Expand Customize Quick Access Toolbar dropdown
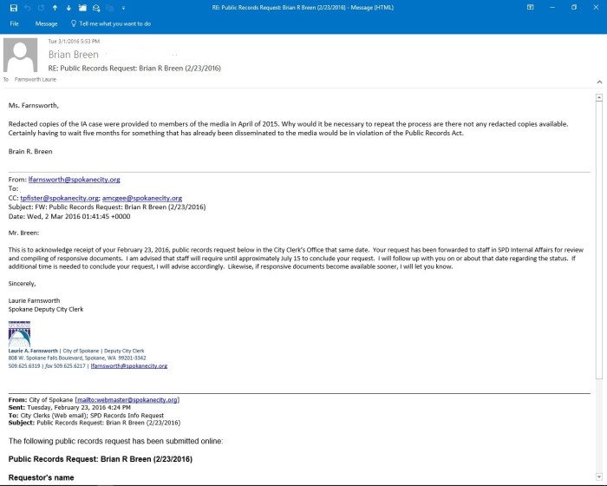 123,8
